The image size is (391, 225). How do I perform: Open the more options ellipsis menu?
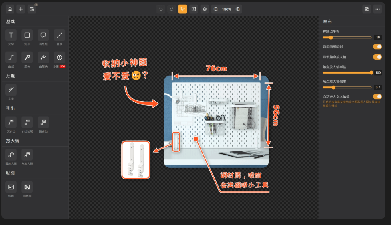[x=377, y=9]
